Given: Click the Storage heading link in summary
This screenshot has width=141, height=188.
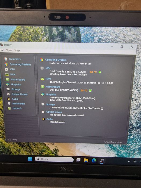Looking at the screenshot, I should 50,104.
